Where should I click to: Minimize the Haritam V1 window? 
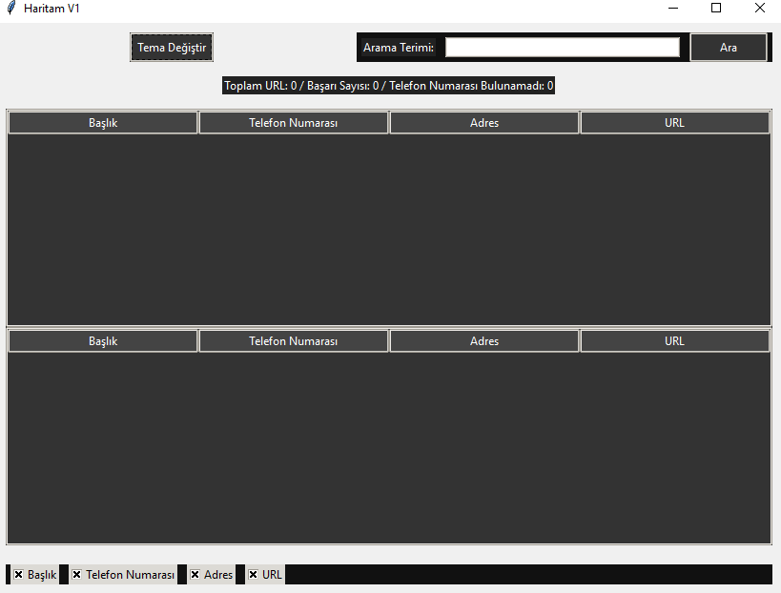point(673,8)
